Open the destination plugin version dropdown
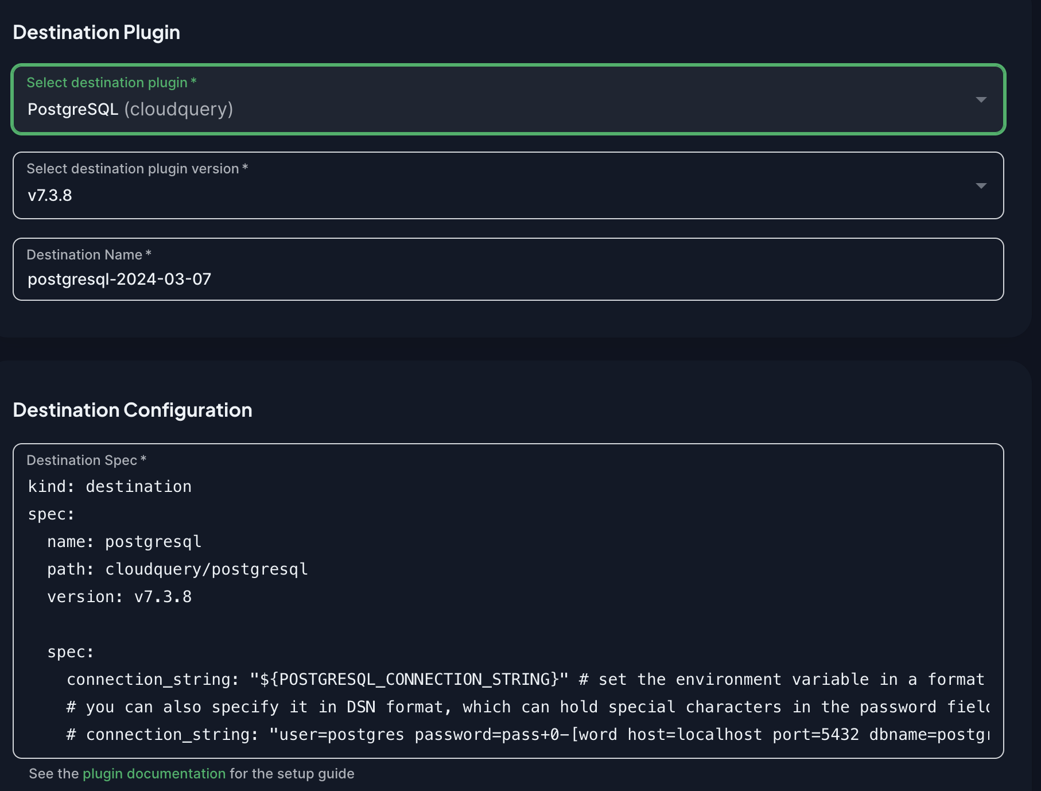This screenshot has width=1041, height=791. pyautogui.click(x=508, y=185)
